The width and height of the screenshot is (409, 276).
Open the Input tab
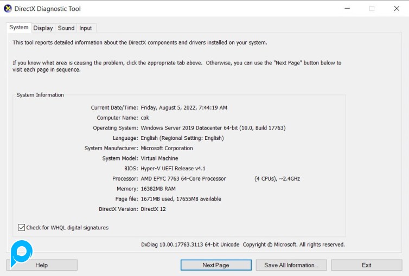point(86,28)
